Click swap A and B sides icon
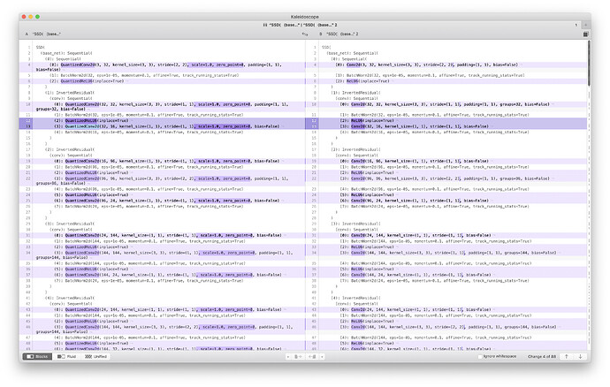The height and width of the screenshot is (387, 610). tap(305, 35)
